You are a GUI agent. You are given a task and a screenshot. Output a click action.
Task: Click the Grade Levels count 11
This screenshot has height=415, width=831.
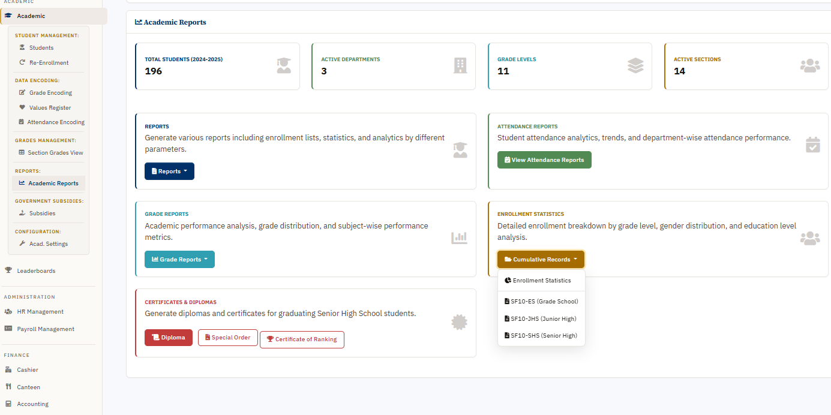(503, 71)
